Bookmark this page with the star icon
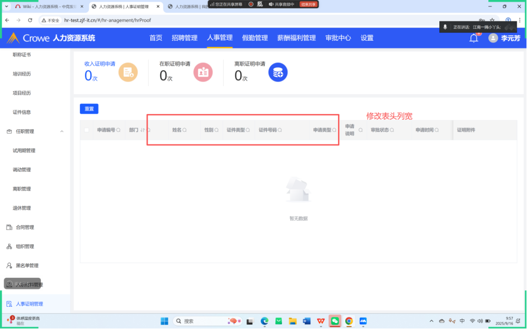Viewport: 527px width, 329px height. (492, 20)
